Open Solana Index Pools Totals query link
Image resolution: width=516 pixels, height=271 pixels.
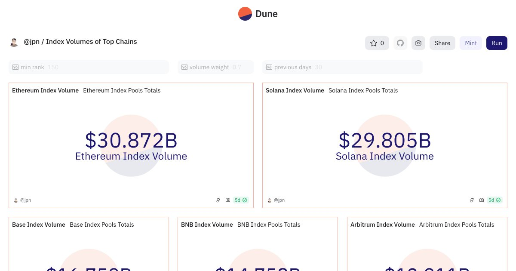[363, 90]
